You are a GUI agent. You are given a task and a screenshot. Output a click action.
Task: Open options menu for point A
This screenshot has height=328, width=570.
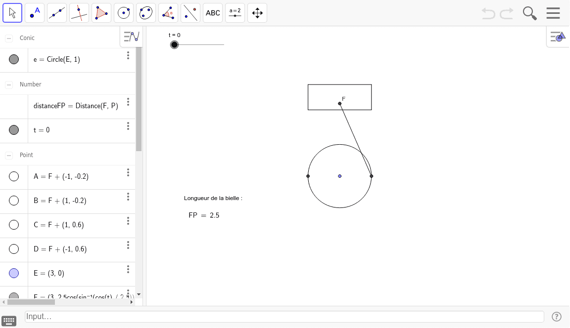pos(128,172)
